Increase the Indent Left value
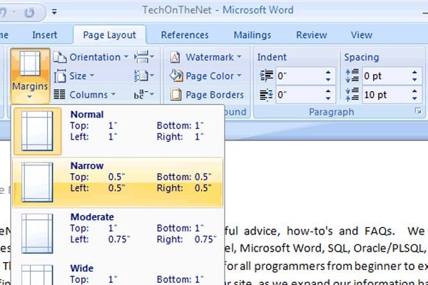This screenshot has width=428, height=285. pos(328,72)
